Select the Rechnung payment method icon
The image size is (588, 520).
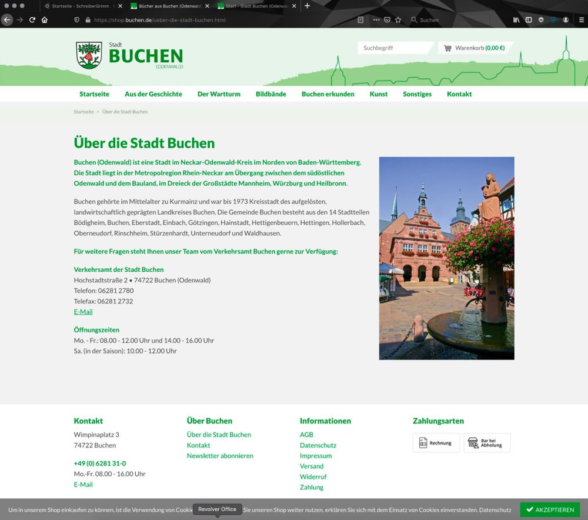click(x=436, y=443)
